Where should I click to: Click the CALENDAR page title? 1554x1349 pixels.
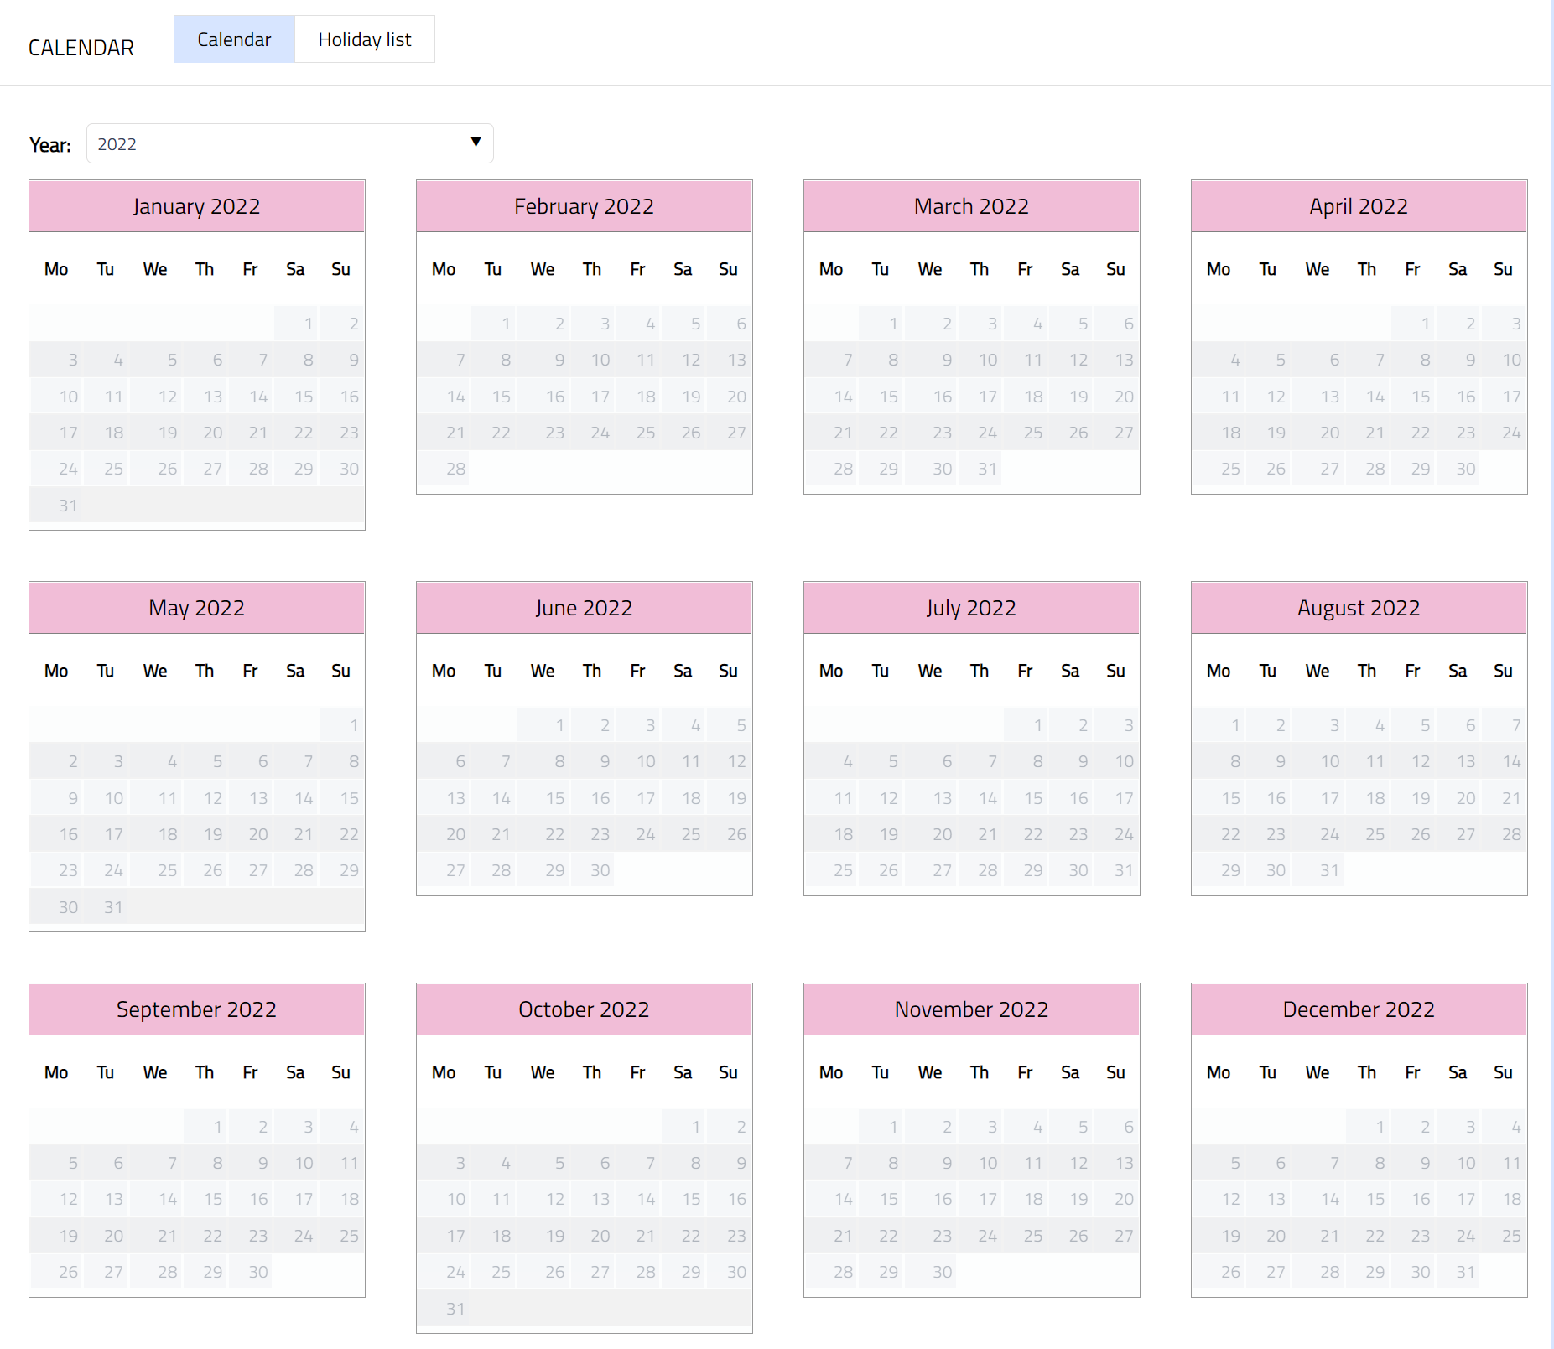(81, 48)
